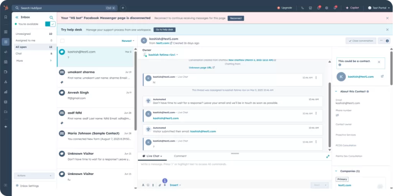Dismiss the Facebook Messenger disconnected banner
393x196 pixels.
387,18
